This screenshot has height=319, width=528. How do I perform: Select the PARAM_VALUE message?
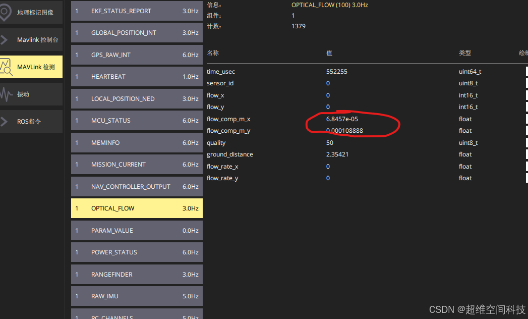(137, 230)
